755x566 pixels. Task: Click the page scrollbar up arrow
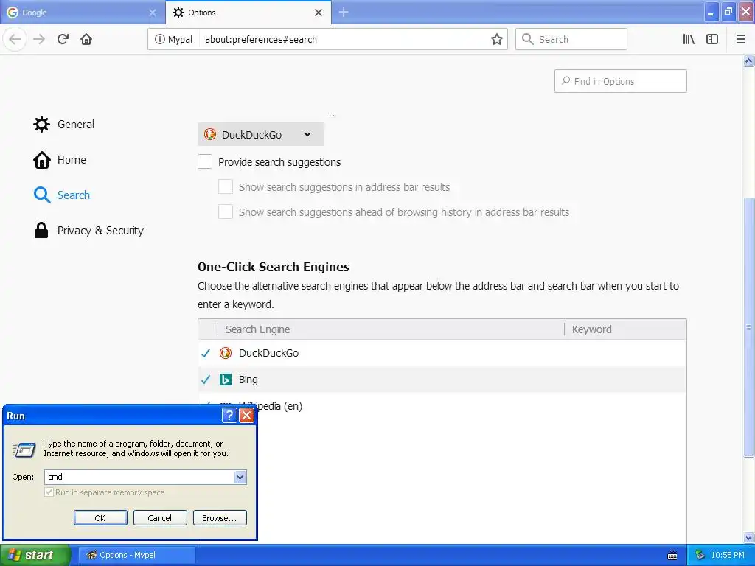click(748, 60)
